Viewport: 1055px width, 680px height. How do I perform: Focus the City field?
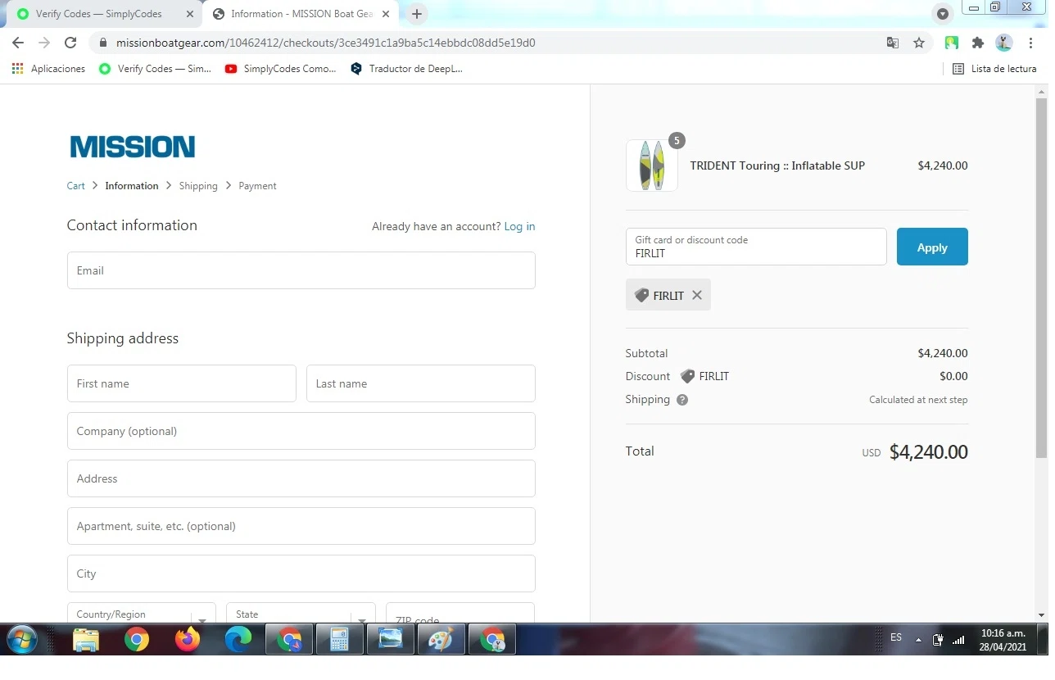click(301, 573)
